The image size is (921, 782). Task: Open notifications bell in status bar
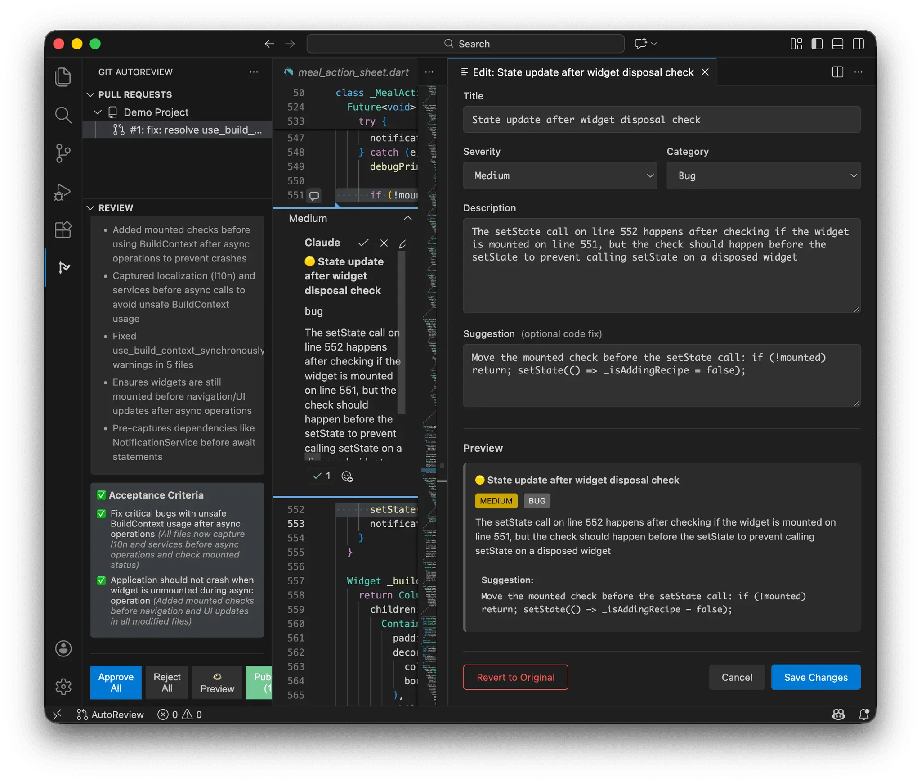coord(863,715)
